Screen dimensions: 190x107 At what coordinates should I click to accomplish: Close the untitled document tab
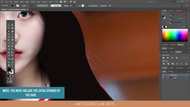(28, 9)
